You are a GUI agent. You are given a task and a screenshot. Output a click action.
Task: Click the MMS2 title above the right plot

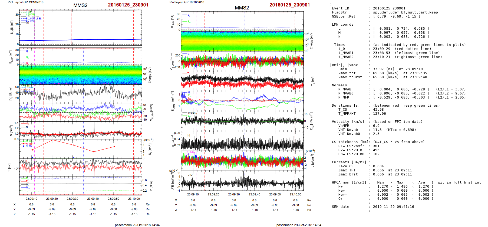click(x=242, y=8)
